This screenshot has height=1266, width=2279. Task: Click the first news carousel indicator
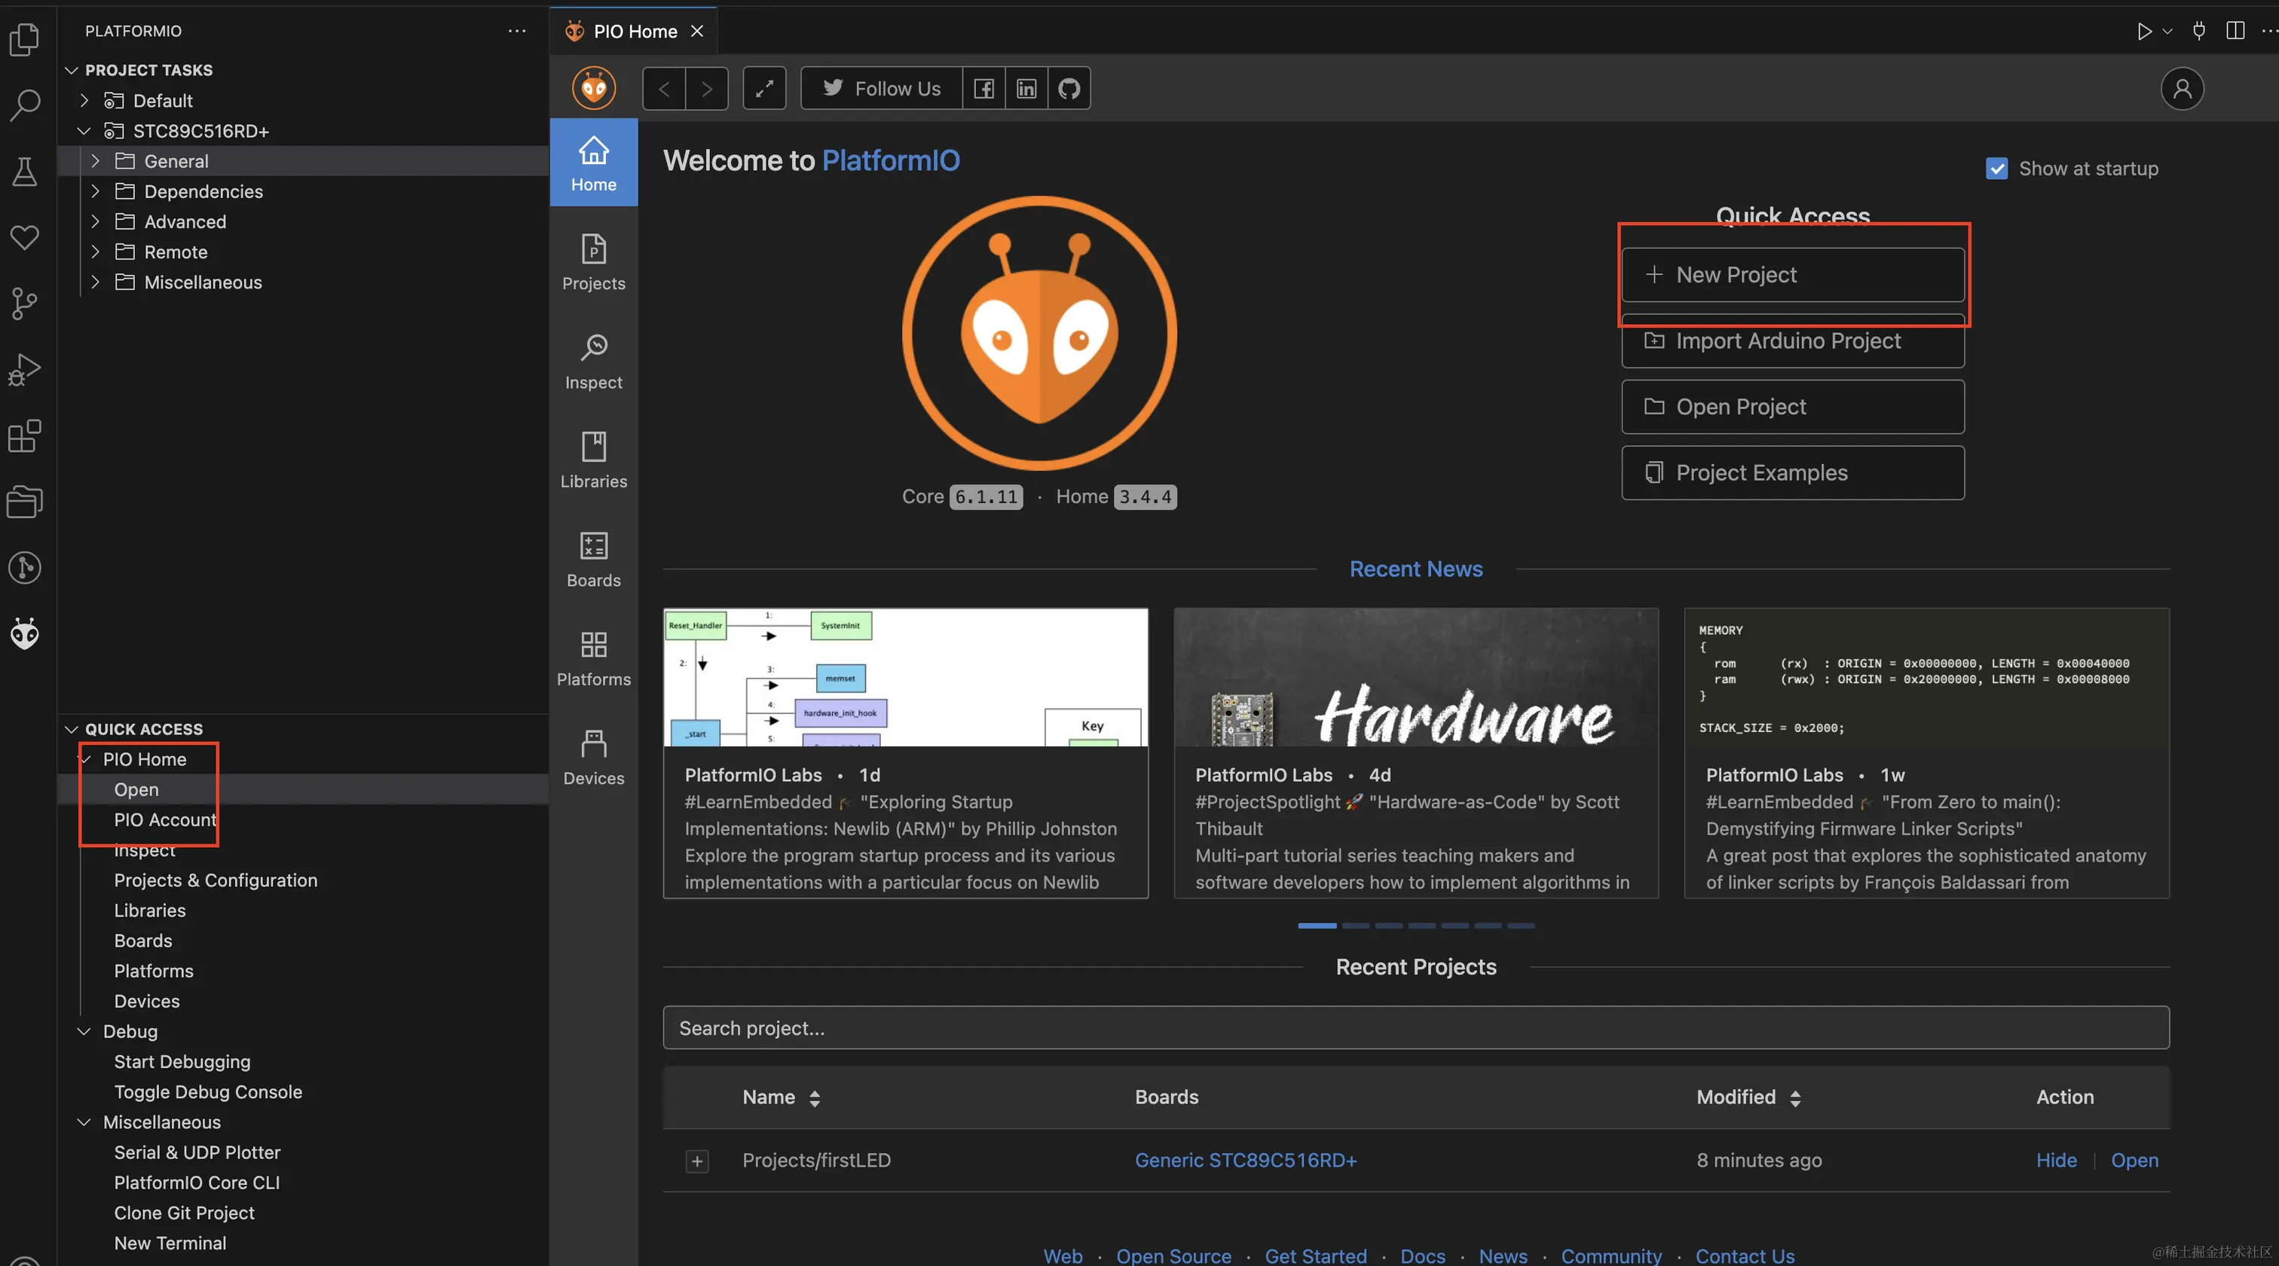tap(1317, 926)
